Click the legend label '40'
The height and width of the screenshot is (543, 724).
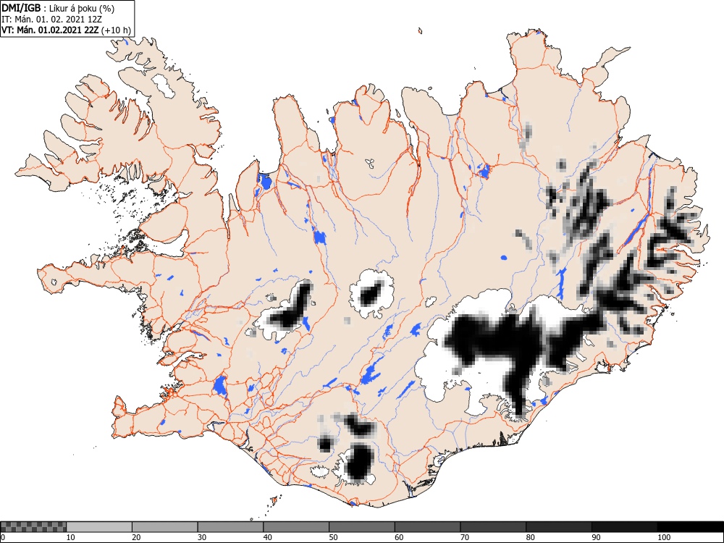click(267, 537)
